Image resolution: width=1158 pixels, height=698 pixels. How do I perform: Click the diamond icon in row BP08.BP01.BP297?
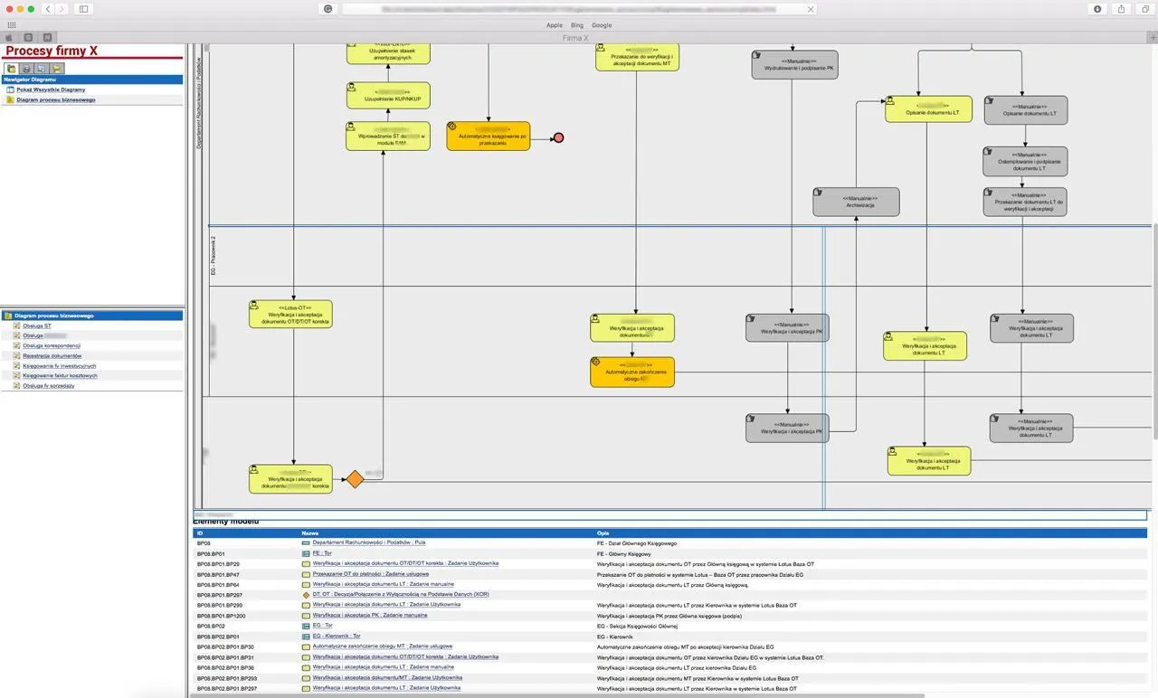tap(306, 595)
